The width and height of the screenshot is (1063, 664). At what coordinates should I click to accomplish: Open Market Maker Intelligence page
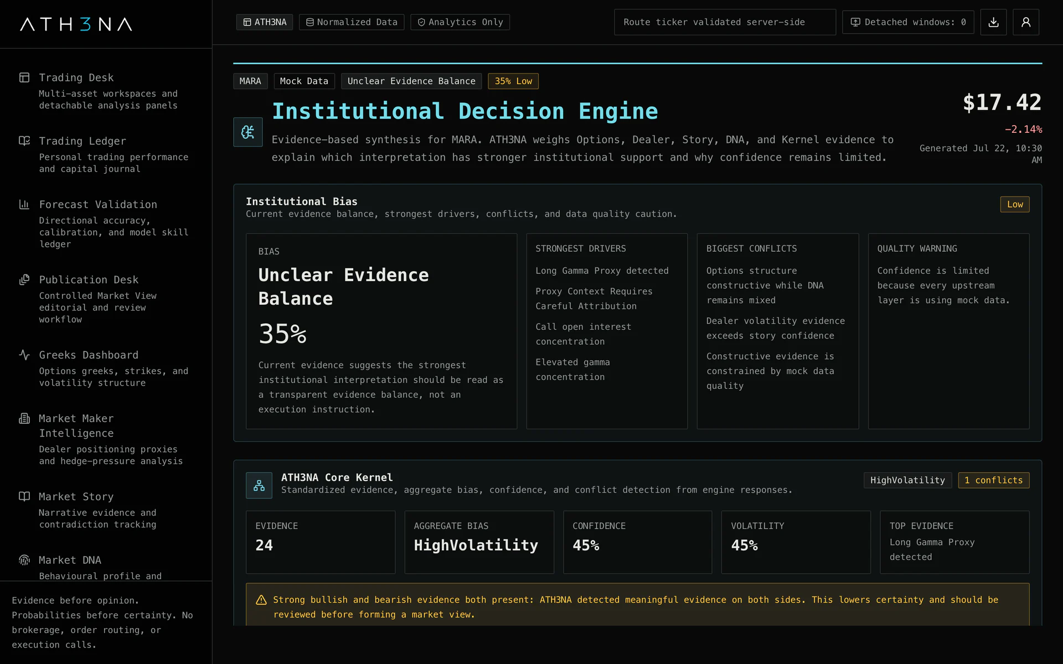tap(106, 439)
